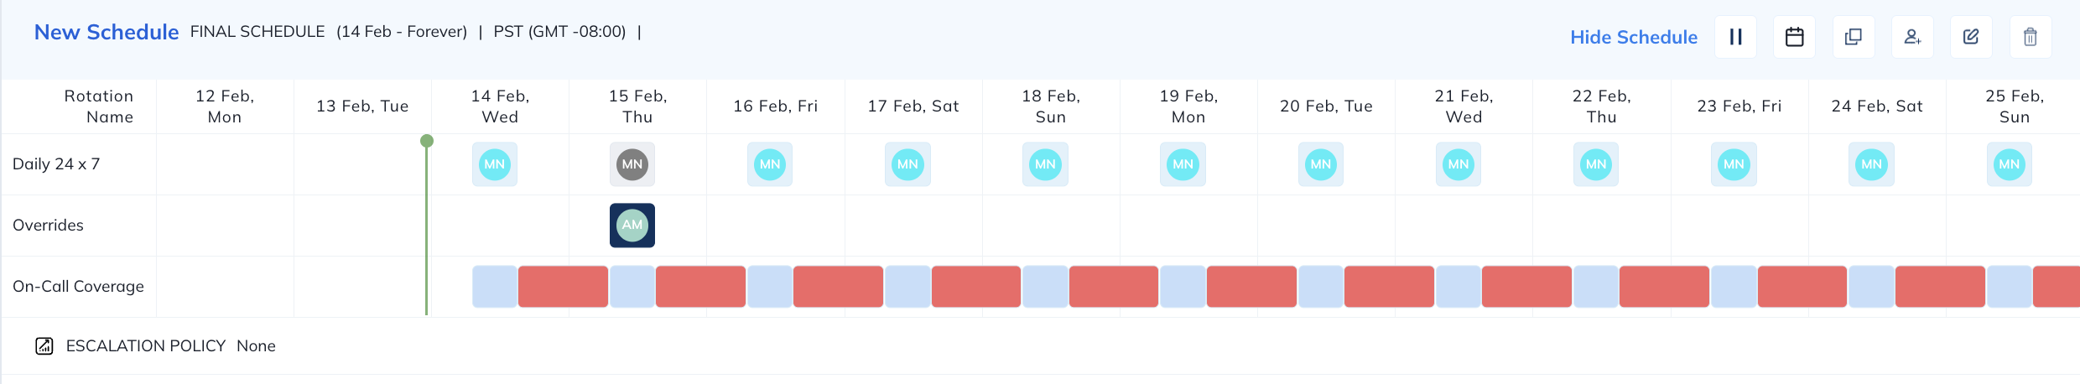The image size is (2080, 384).
Task: Open the escalation policy chart icon
Action: (44, 345)
